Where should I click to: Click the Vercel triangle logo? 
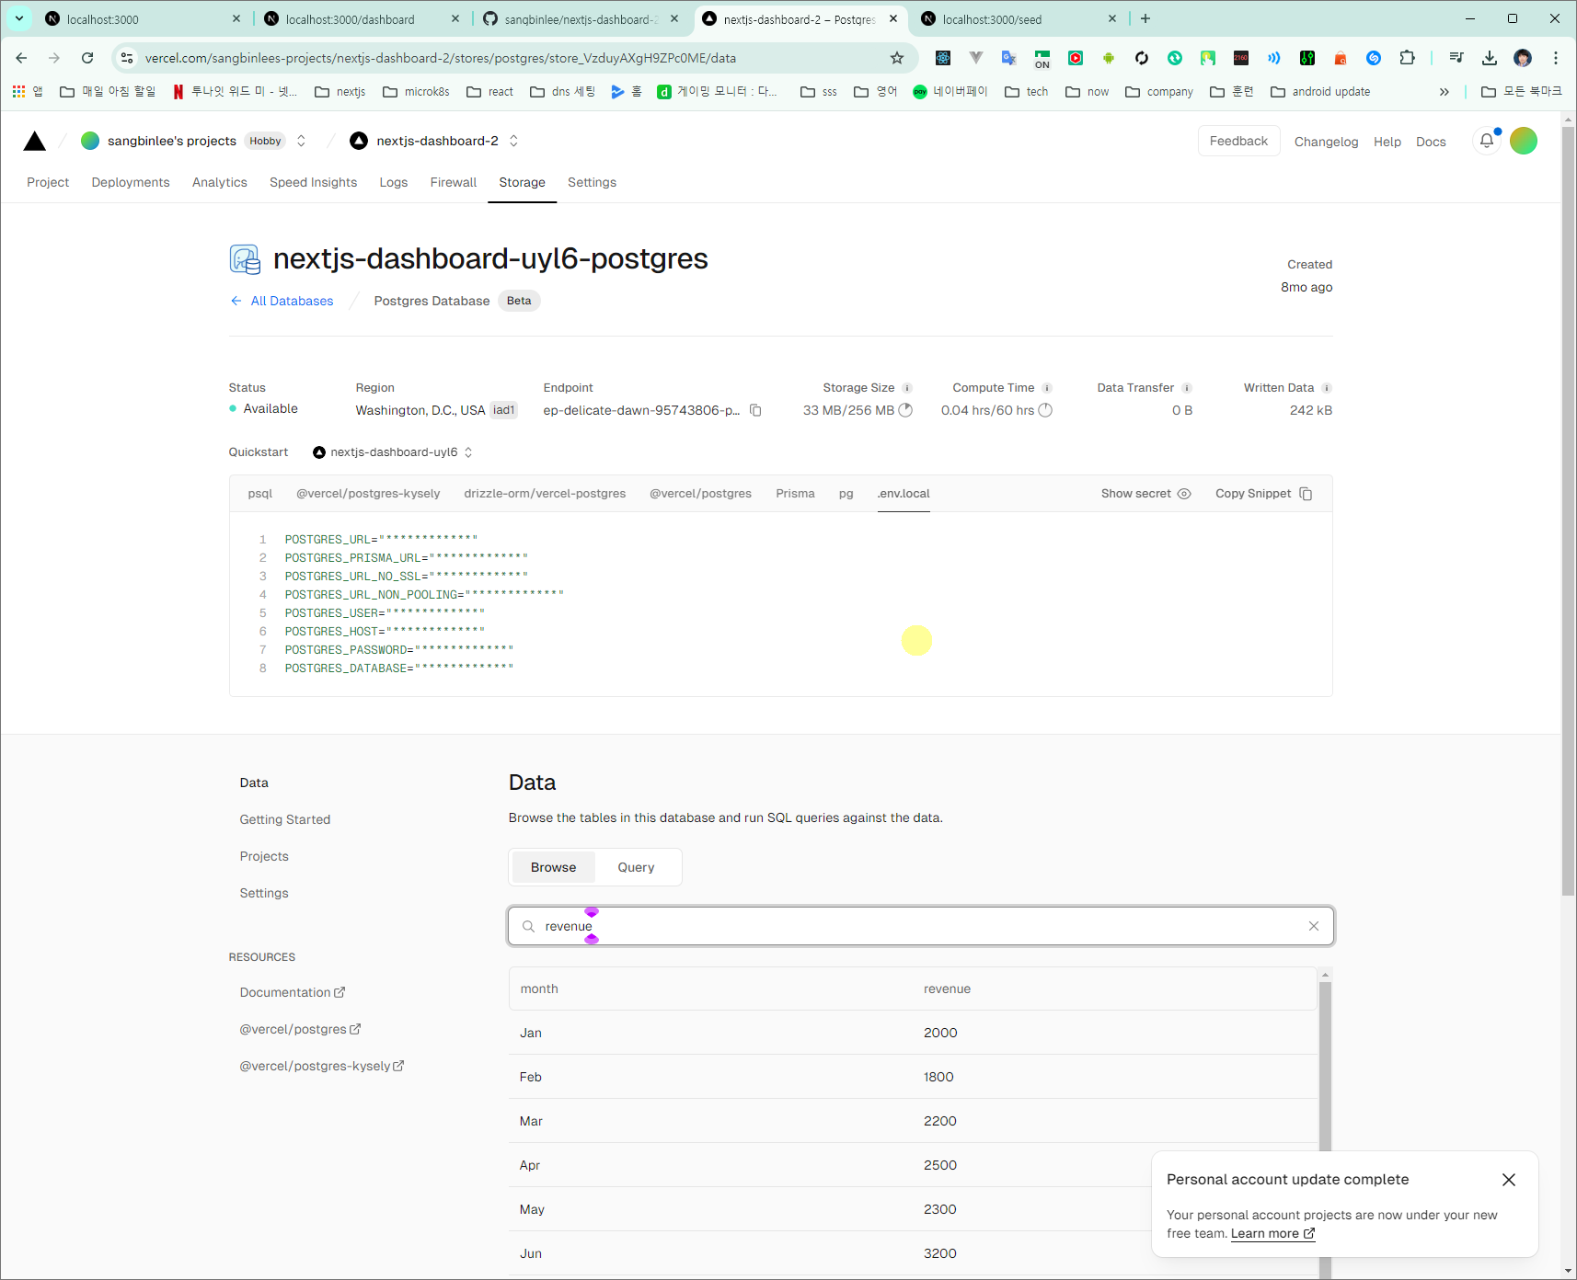35,141
